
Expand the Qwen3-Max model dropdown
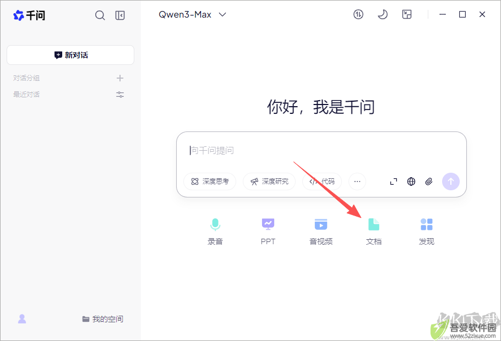pos(192,15)
